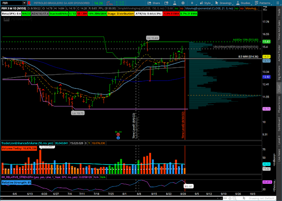Click the purple 10.75 price axis tag

(266, 109)
